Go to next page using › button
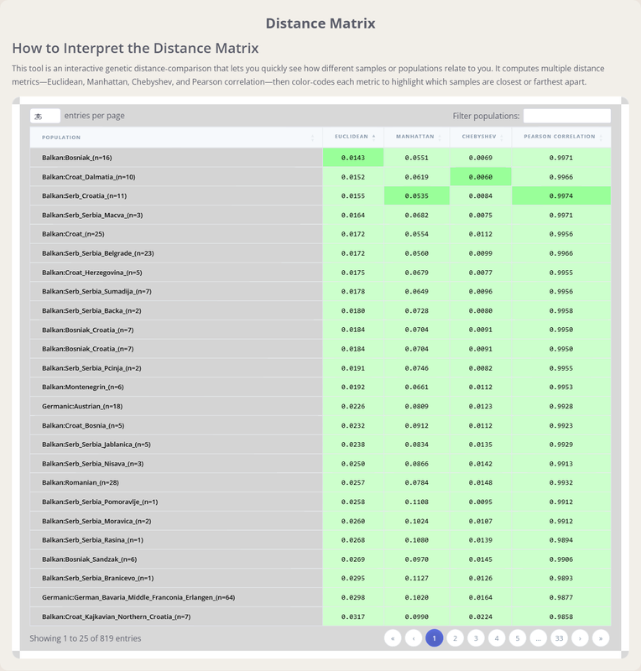This screenshot has width=641, height=671. 580,638
